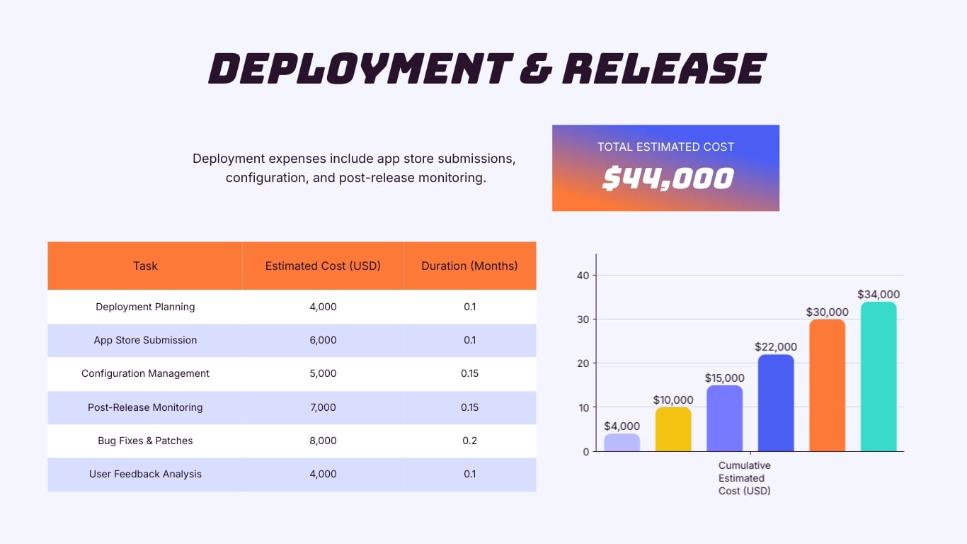
Task: Select the Duration (Months) header
Action: 469,266
